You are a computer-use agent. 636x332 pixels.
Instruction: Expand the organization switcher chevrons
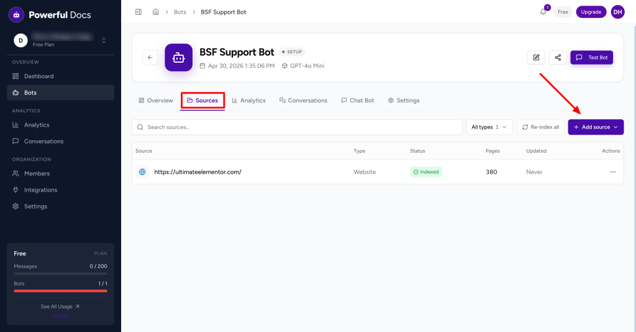pos(104,40)
